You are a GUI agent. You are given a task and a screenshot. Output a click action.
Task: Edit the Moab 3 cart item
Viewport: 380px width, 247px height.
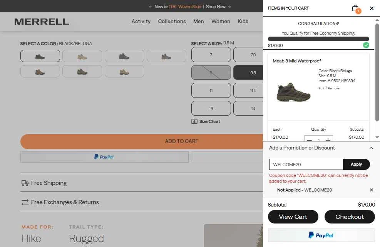pyautogui.click(x=321, y=88)
